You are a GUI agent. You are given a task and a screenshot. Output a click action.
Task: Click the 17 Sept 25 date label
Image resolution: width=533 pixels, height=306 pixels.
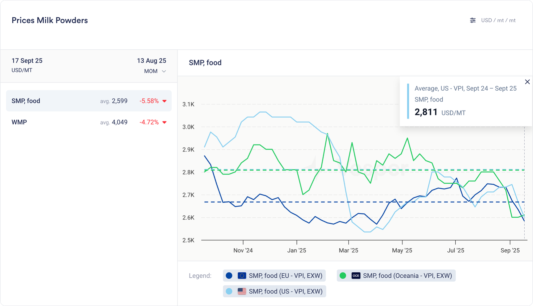point(27,61)
